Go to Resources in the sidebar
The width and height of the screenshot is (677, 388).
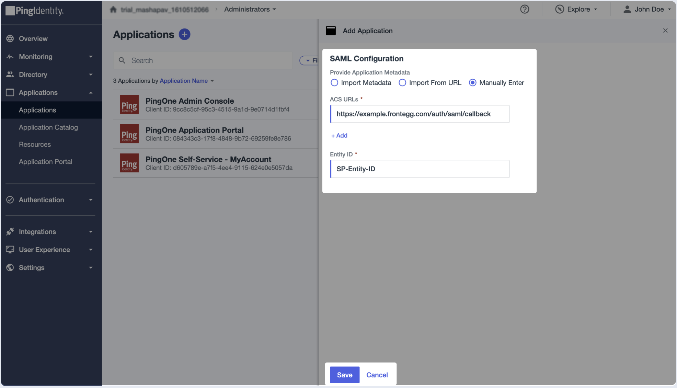35,145
